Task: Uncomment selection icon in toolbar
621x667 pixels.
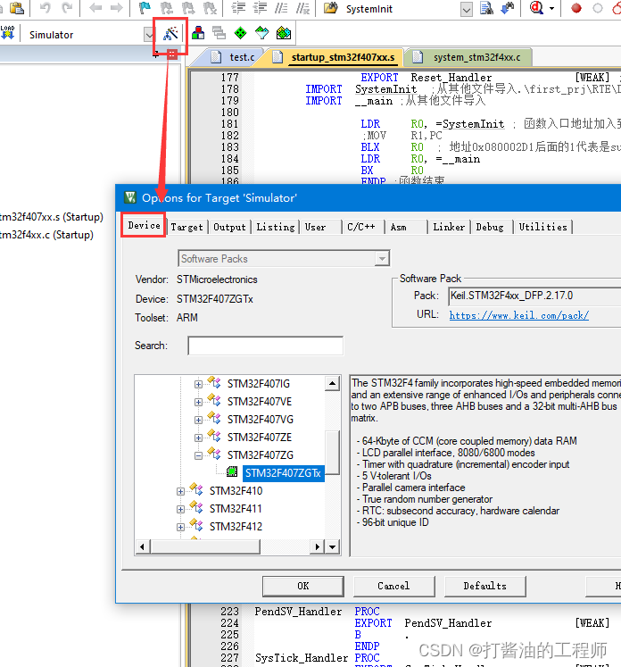Action: click(x=302, y=8)
